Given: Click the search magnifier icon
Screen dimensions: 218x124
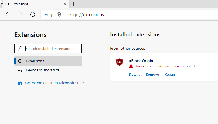Looking at the screenshot, I should (x=20, y=48).
